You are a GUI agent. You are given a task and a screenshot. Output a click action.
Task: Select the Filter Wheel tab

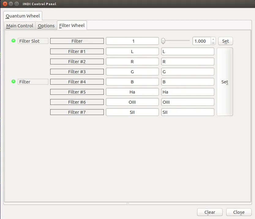click(72, 25)
